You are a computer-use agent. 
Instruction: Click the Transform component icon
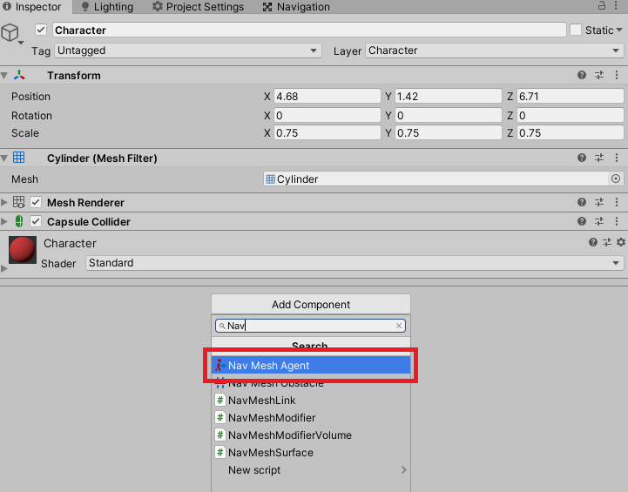tap(19, 75)
